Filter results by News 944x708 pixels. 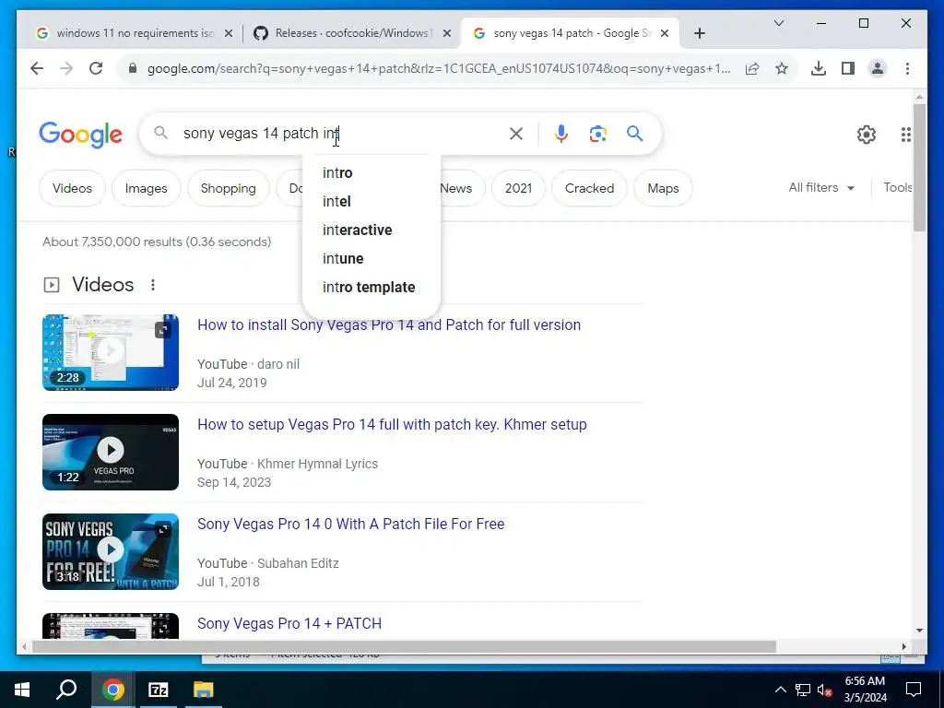[455, 188]
